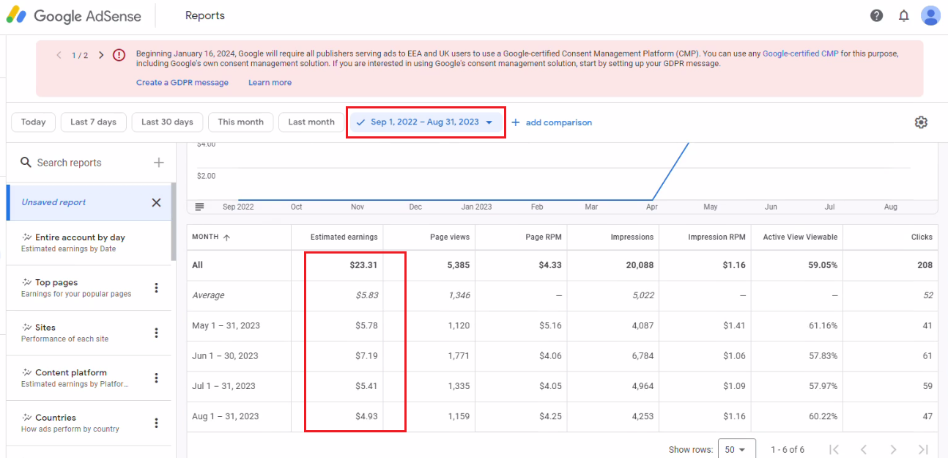Select the Aug 1 – 31, 2023 row
This screenshot has height=458, width=948.
pos(562,416)
